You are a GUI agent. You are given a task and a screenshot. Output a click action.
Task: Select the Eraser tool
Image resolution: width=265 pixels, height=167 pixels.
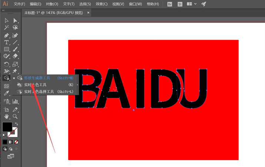click(x=15, y=56)
